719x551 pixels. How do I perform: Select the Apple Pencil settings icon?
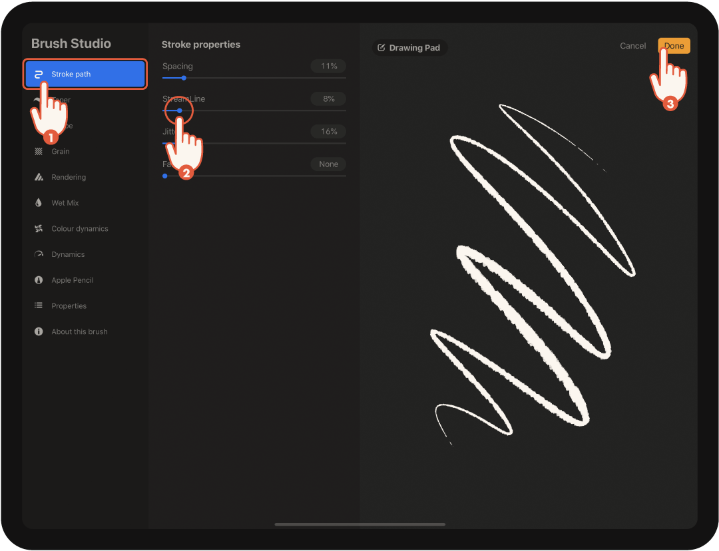tap(39, 279)
